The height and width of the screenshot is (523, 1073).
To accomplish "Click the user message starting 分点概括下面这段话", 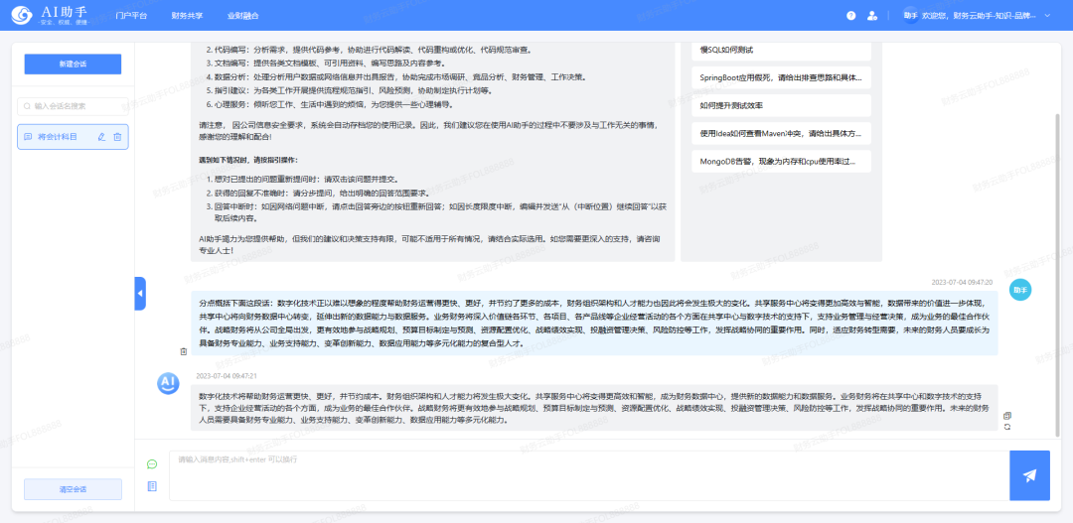I will (x=594, y=324).
